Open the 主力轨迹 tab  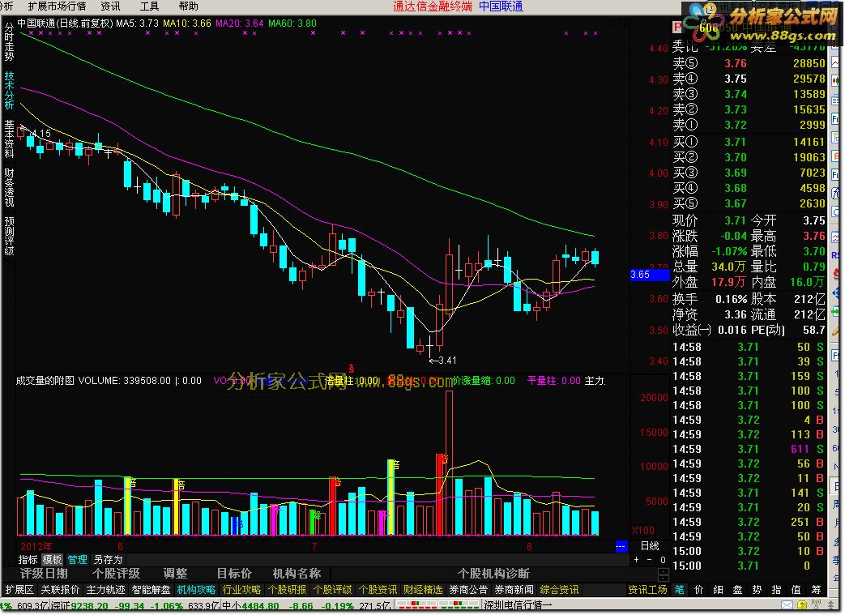pos(105,590)
